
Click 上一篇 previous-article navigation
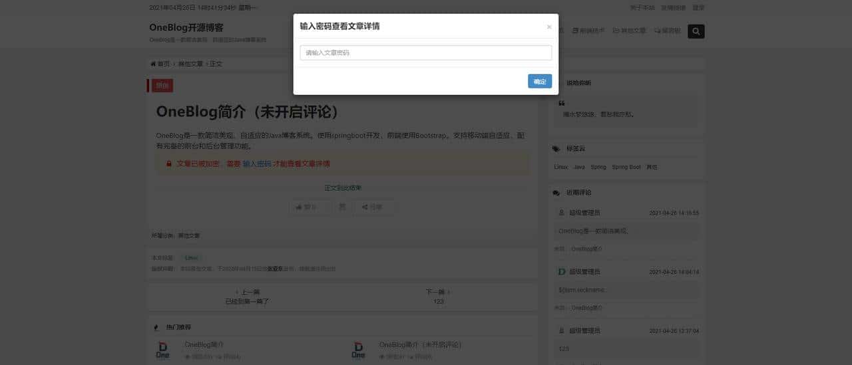pos(248,292)
